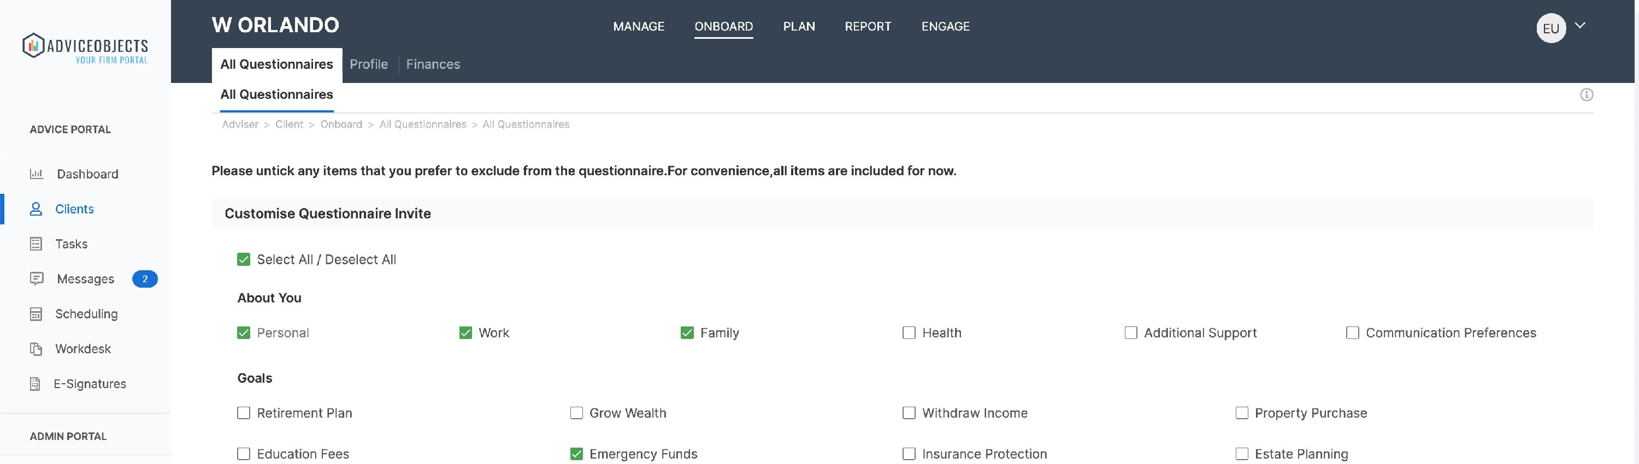1639x464 pixels.
Task: Click the About You heading
Action: (x=269, y=298)
